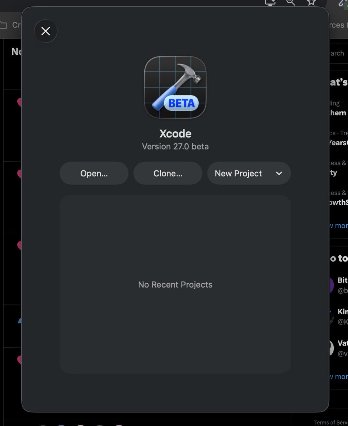
Task: Open an existing project with Open...
Action: [94, 173]
